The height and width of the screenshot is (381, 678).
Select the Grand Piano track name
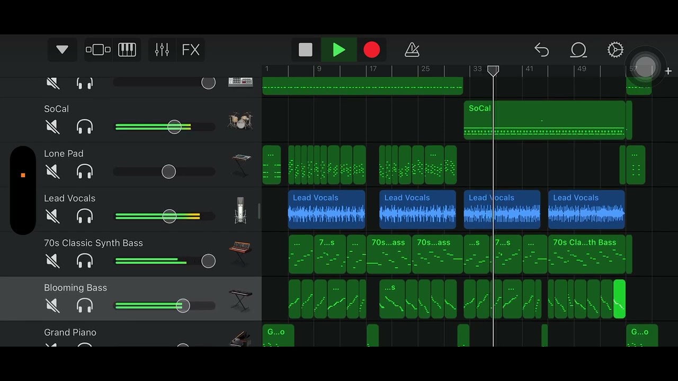coord(70,332)
